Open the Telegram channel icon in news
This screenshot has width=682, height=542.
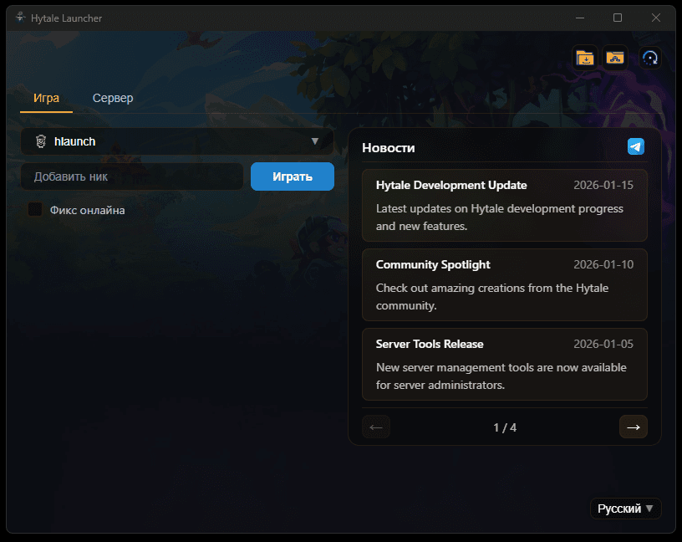coord(636,147)
